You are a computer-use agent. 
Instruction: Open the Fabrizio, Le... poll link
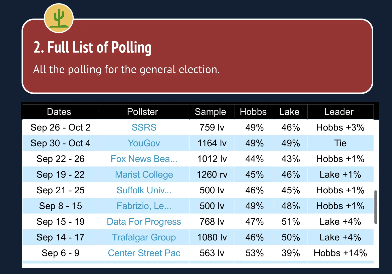(144, 206)
